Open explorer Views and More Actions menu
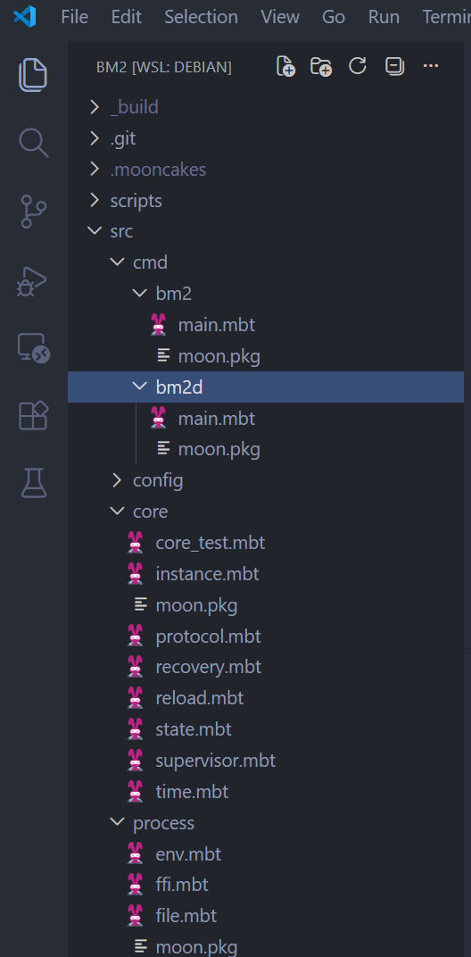This screenshot has width=471, height=957. point(431,65)
